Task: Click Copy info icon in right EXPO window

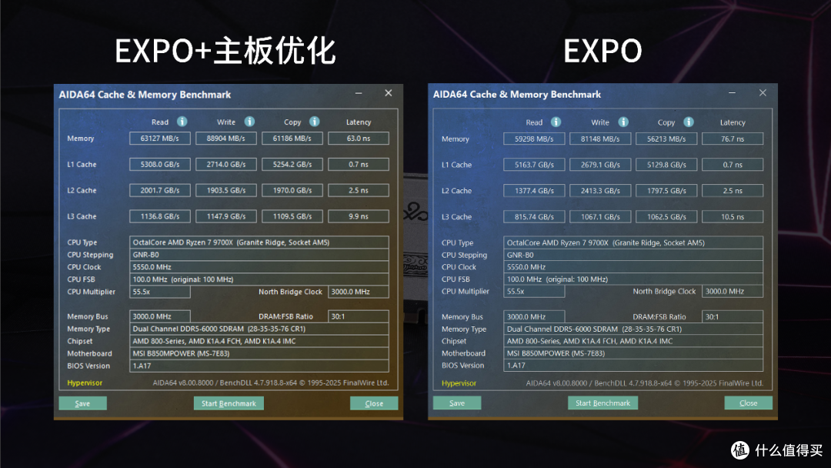Action: pos(689,122)
